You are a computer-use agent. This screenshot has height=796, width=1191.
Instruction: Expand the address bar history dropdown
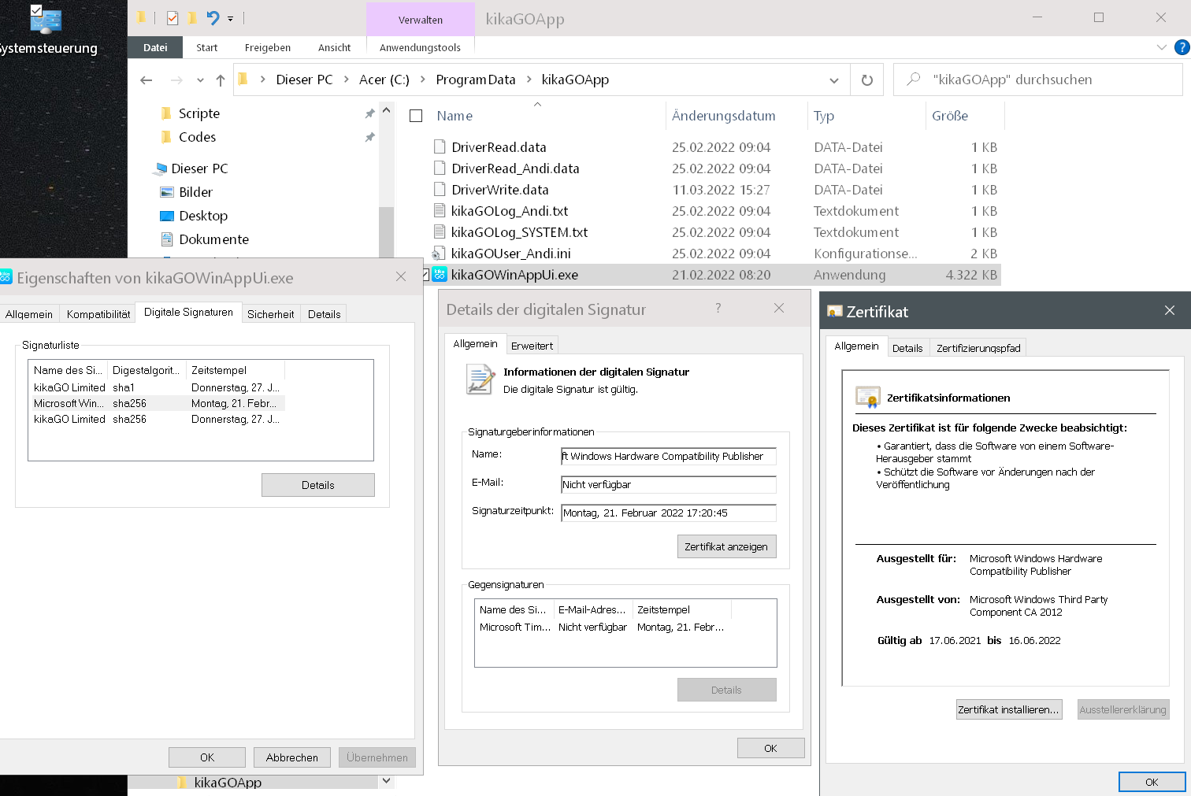tap(833, 80)
